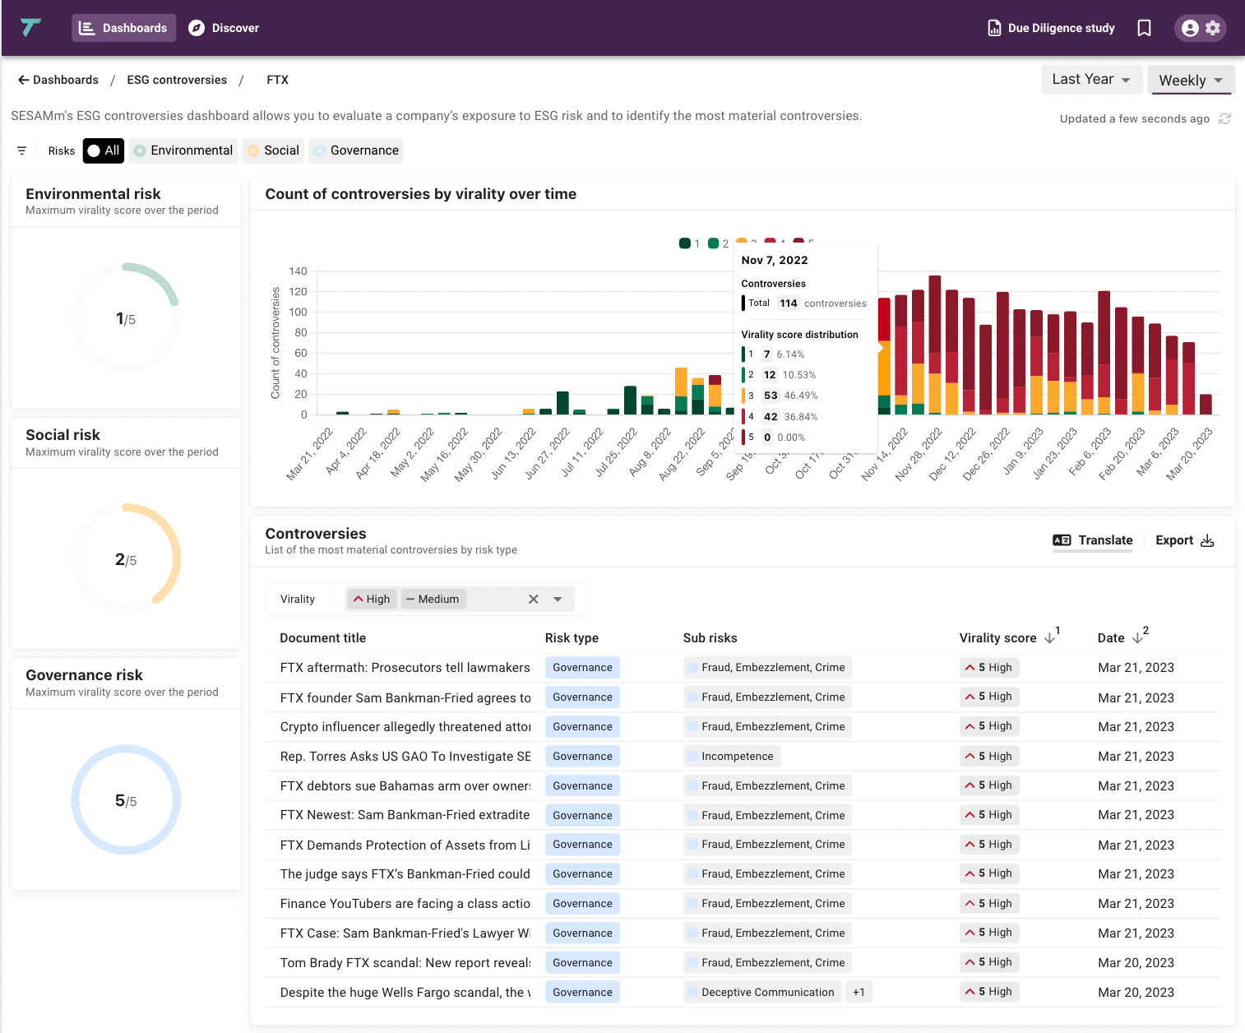Screen dimensions: 1245x1033
Task: Click the Deceptive Communication sub risk tag
Action: [x=762, y=992]
